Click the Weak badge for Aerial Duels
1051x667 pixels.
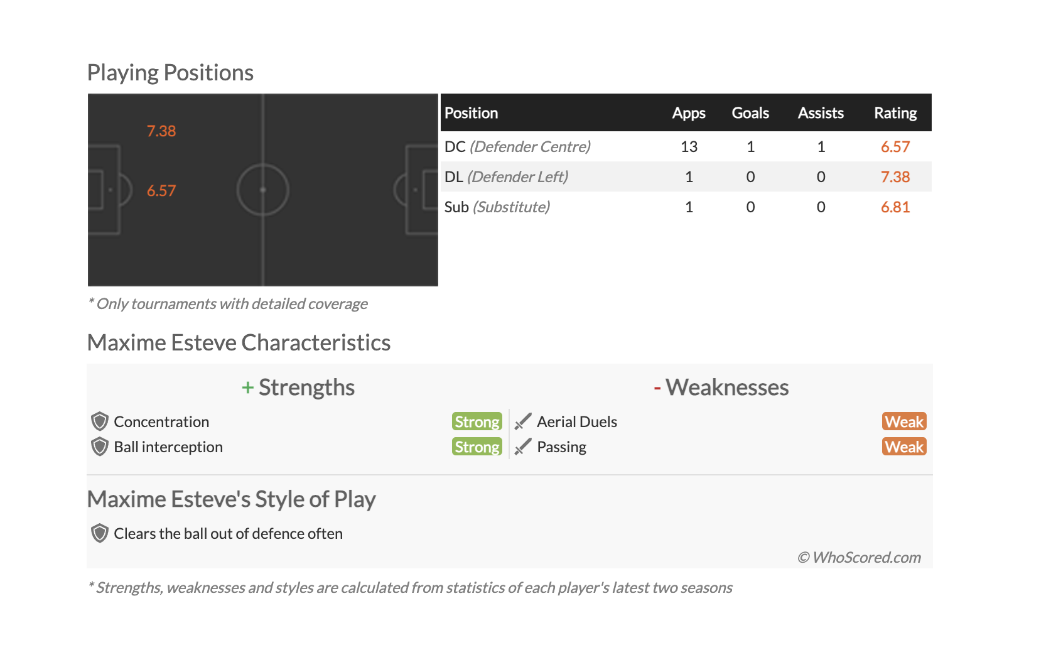[904, 421]
